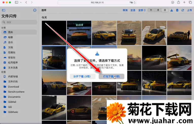Click 打包下载 (3项) button

click(x=111, y=76)
